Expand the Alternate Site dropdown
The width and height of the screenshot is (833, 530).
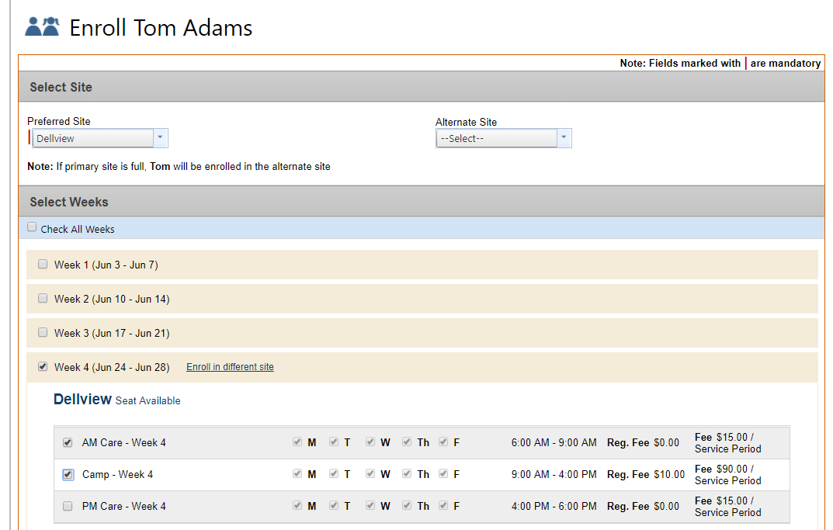pyautogui.click(x=497, y=138)
